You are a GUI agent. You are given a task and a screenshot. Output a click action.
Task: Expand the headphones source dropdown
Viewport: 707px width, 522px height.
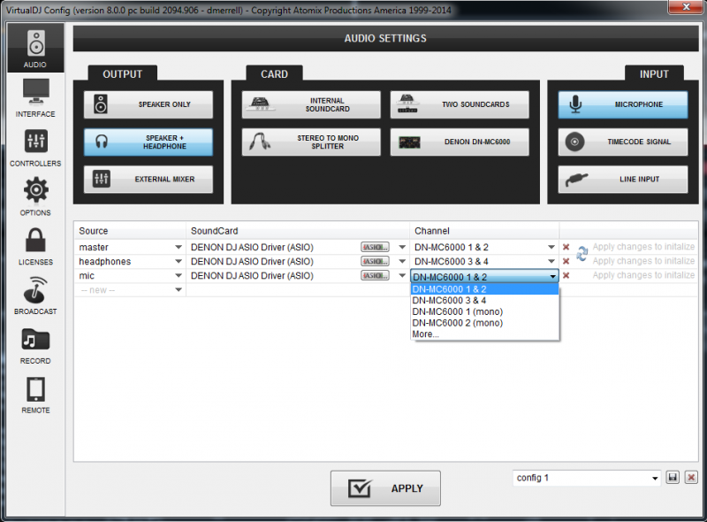(179, 262)
